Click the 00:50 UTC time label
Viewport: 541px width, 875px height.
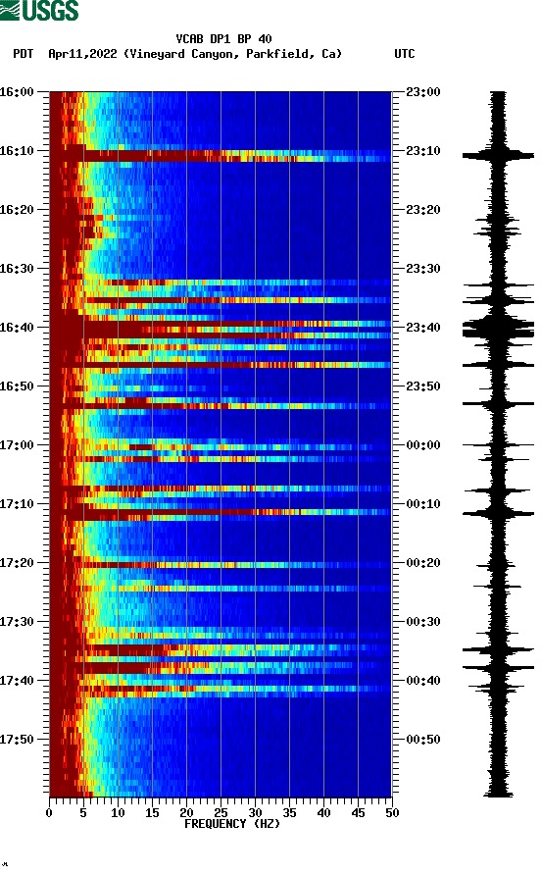[x=422, y=740]
